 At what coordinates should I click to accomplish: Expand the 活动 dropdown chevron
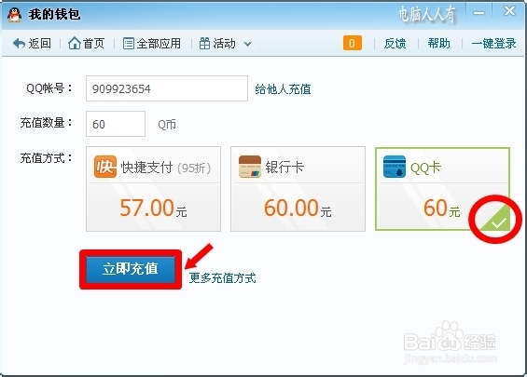tap(247, 44)
